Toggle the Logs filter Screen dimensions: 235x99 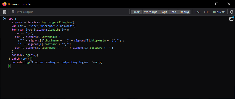[164, 12]
